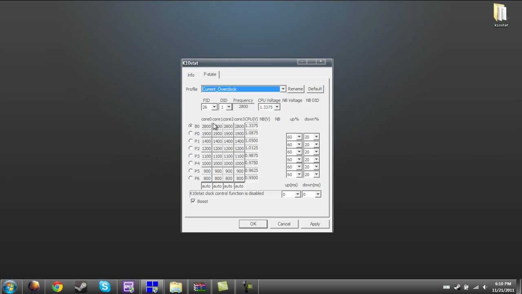Open the k10stat folder on desktop
The width and height of the screenshot is (522, 294).
[x=501, y=16]
